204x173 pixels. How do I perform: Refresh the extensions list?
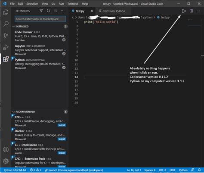(x=48, y=11)
